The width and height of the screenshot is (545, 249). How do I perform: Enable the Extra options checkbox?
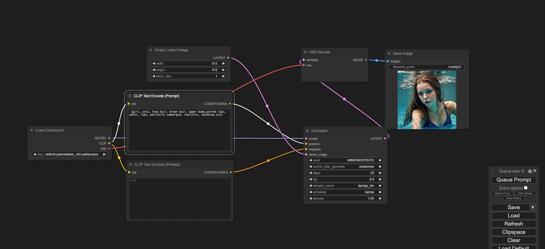pyautogui.click(x=526, y=188)
